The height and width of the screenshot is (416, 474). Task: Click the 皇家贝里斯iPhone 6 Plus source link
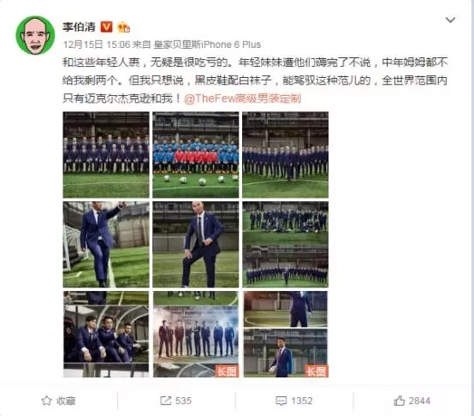click(x=207, y=45)
